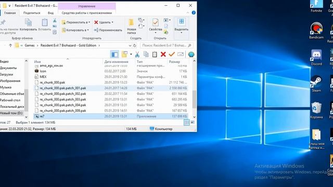The height and width of the screenshot is (187, 333).
Task: Click navigation pane scroll up arrow
Action: 27,61
